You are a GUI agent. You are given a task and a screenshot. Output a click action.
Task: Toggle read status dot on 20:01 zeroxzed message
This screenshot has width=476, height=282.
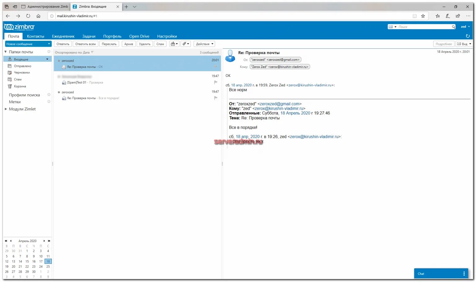click(59, 61)
